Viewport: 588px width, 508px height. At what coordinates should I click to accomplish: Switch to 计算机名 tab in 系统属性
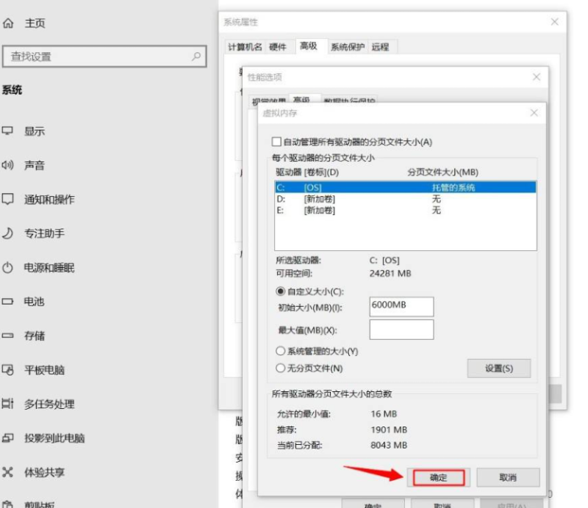coord(245,47)
